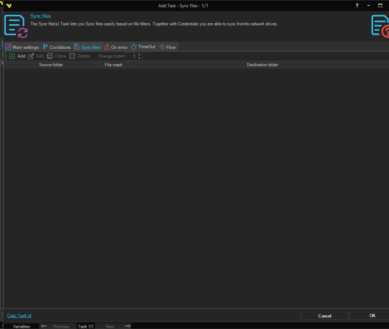Select the Flow tab

[168, 47]
